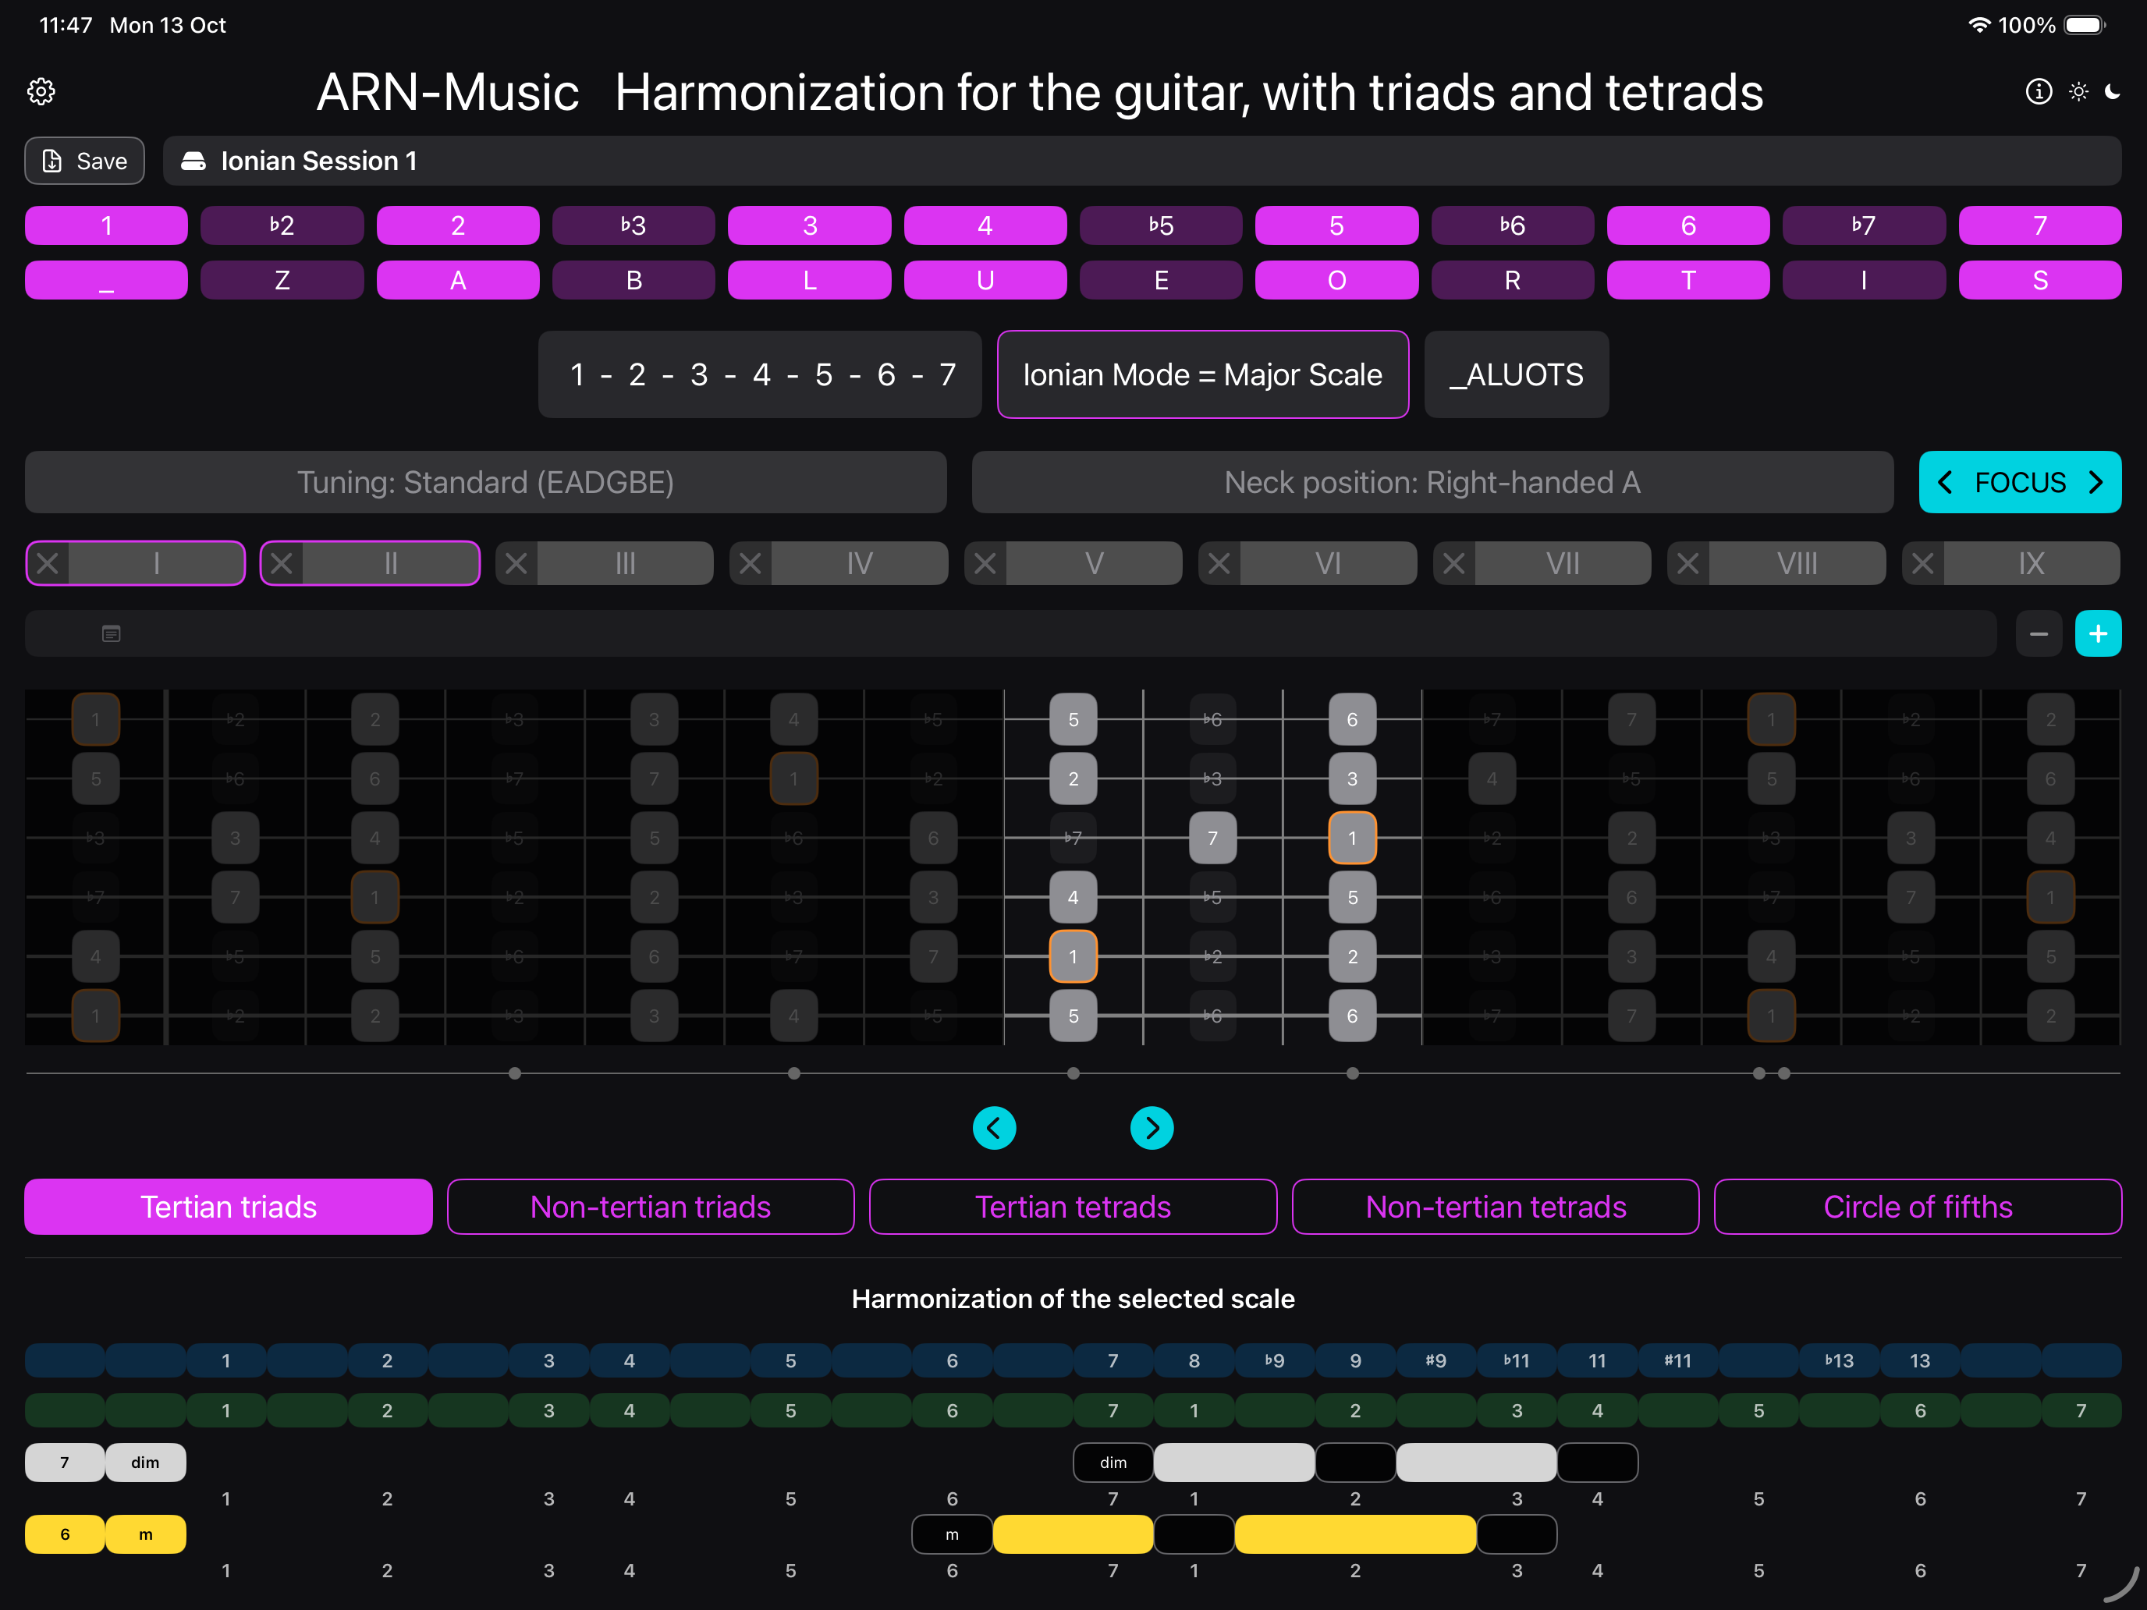Open the Ionian Mode = Major Scale selector
This screenshot has height=1610, width=2147.
1202,374
